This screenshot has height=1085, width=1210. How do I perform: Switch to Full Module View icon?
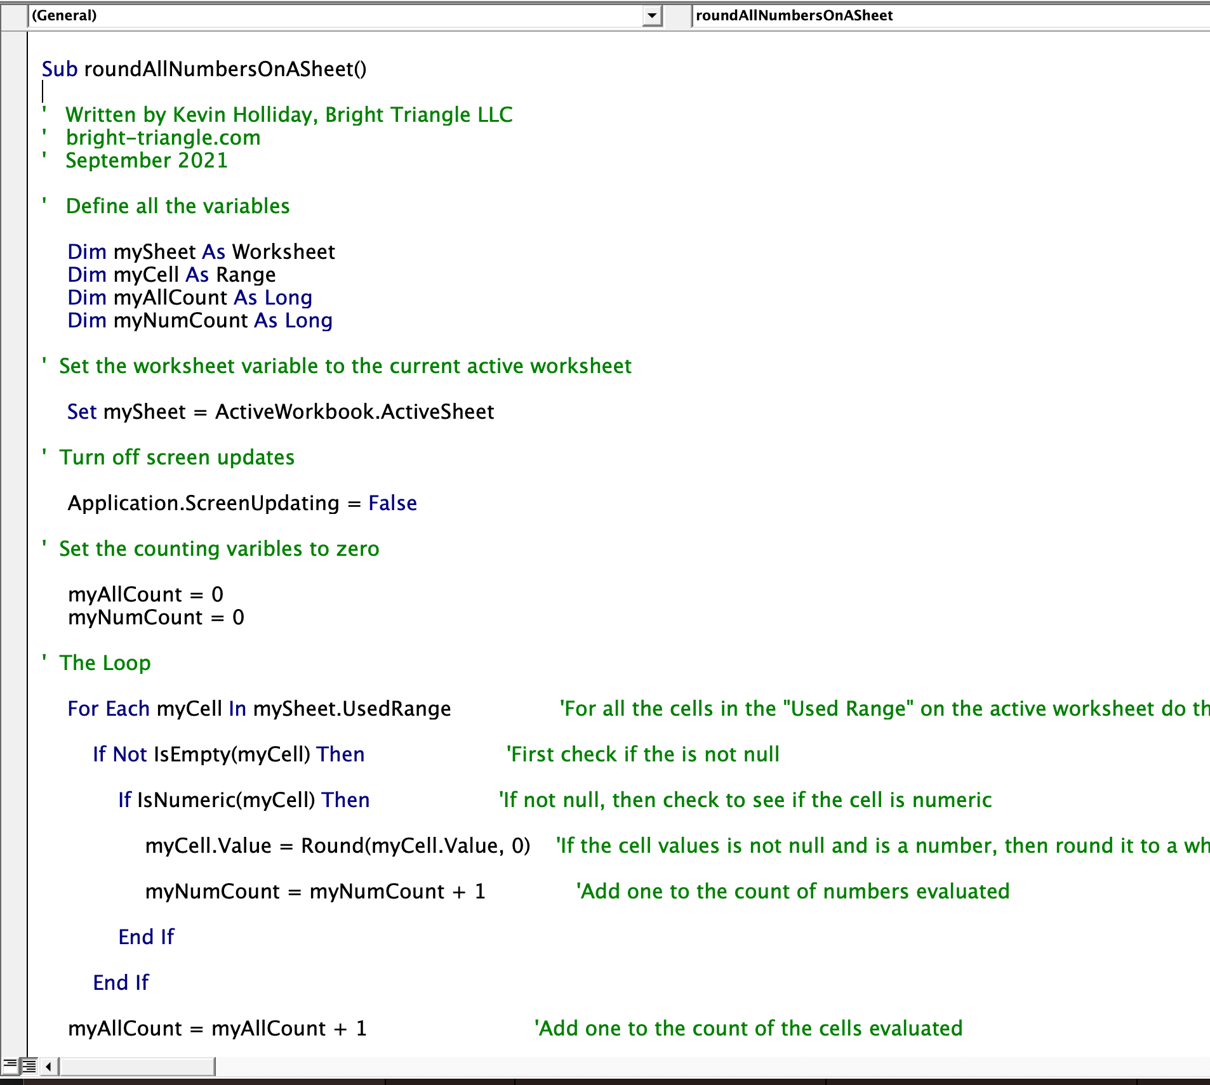point(29,1066)
